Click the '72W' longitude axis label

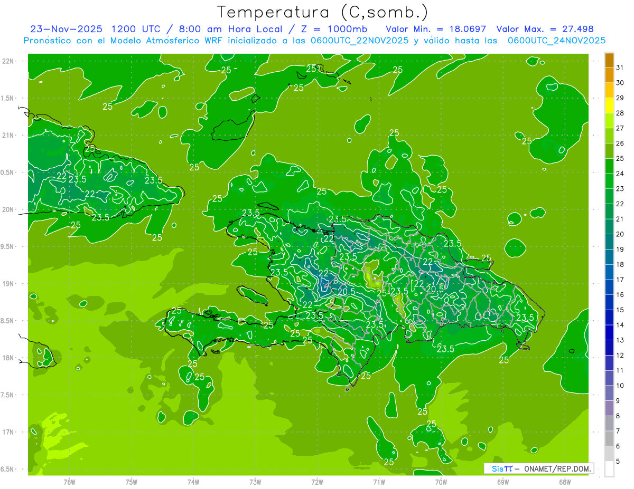click(317, 482)
